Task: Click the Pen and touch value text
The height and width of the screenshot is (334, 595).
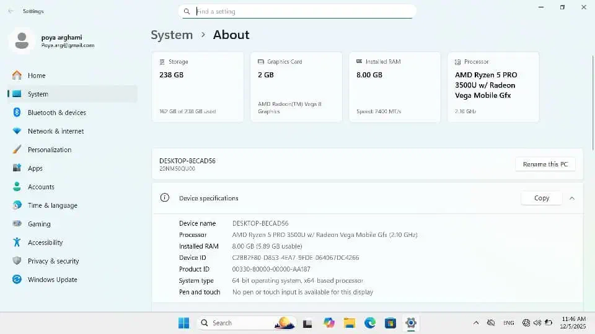Action: (303, 292)
